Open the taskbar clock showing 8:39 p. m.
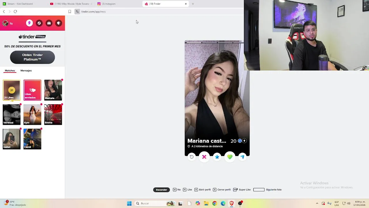The width and height of the screenshot is (369, 208). click(x=359, y=203)
